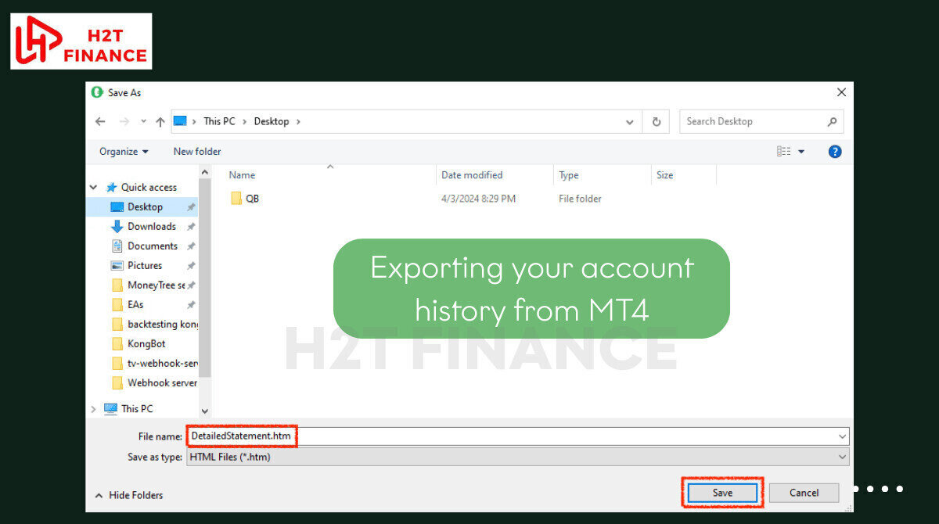This screenshot has width=939, height=524.
Task: Sort files by the Date modified column
Action: [472, 175]
